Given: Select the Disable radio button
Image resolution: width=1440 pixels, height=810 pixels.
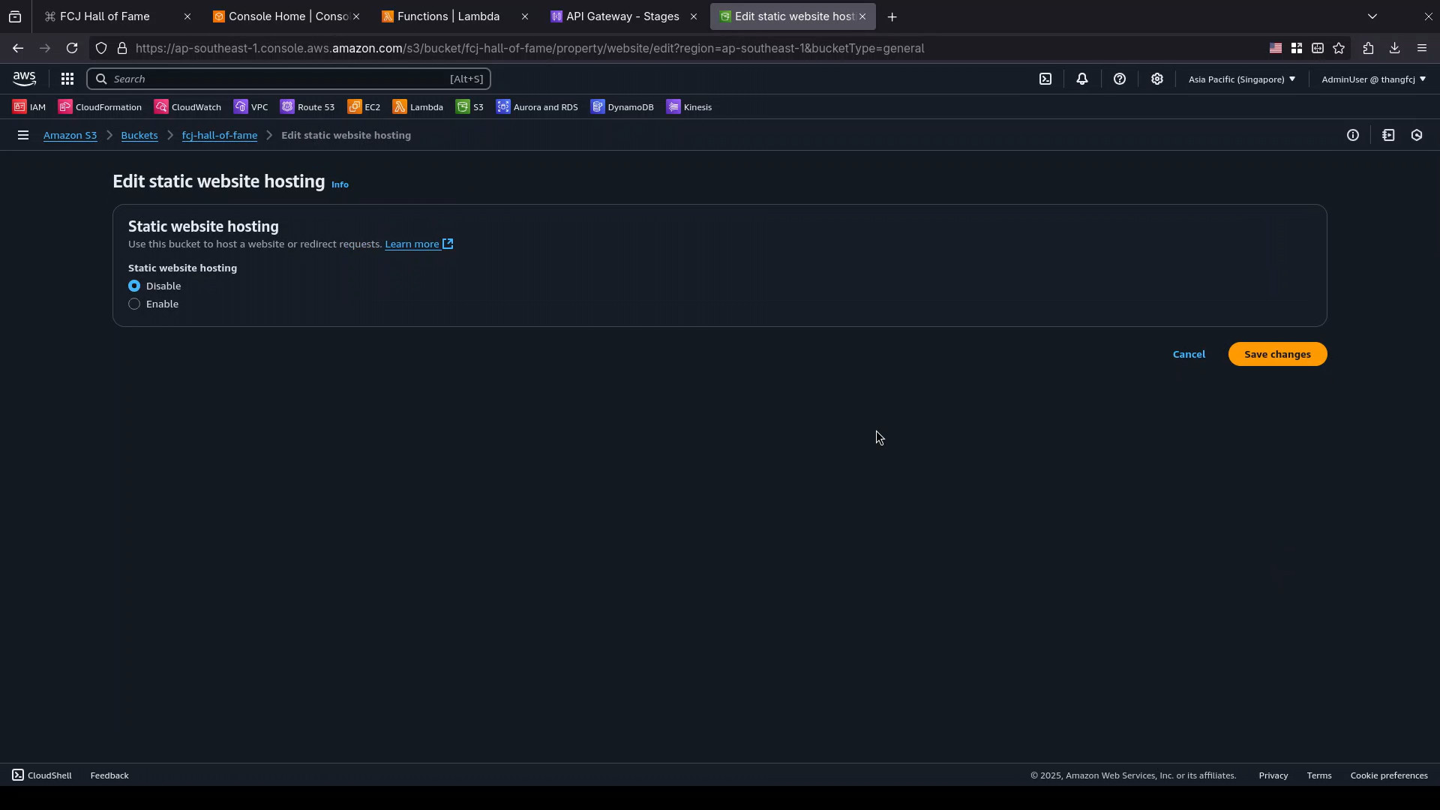Looking at the screenshot, I should click(x=134, y=286).
